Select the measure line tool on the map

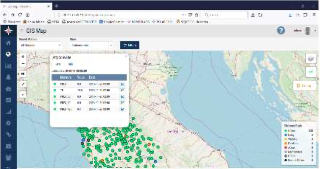click(23, 84)
